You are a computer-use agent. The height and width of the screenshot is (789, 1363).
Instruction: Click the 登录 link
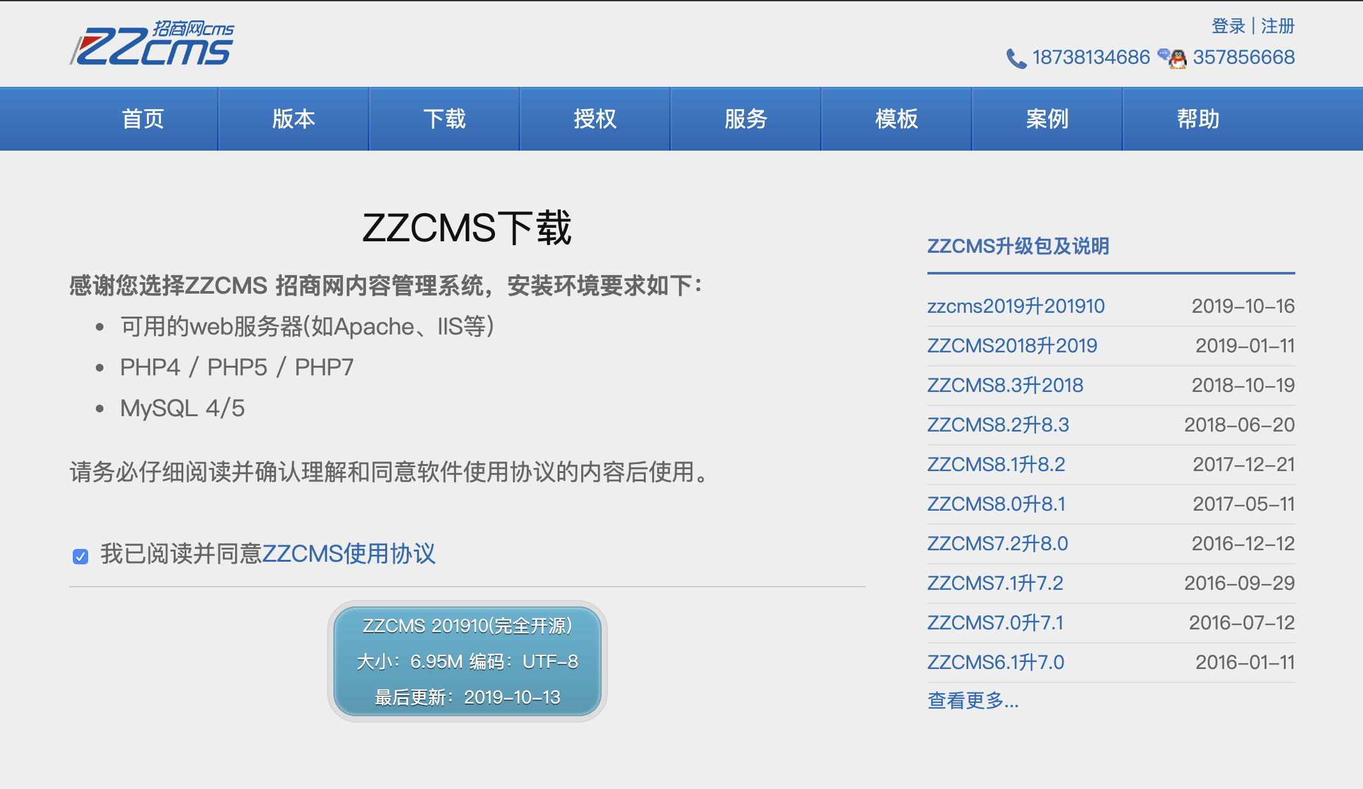point(1228,26)
